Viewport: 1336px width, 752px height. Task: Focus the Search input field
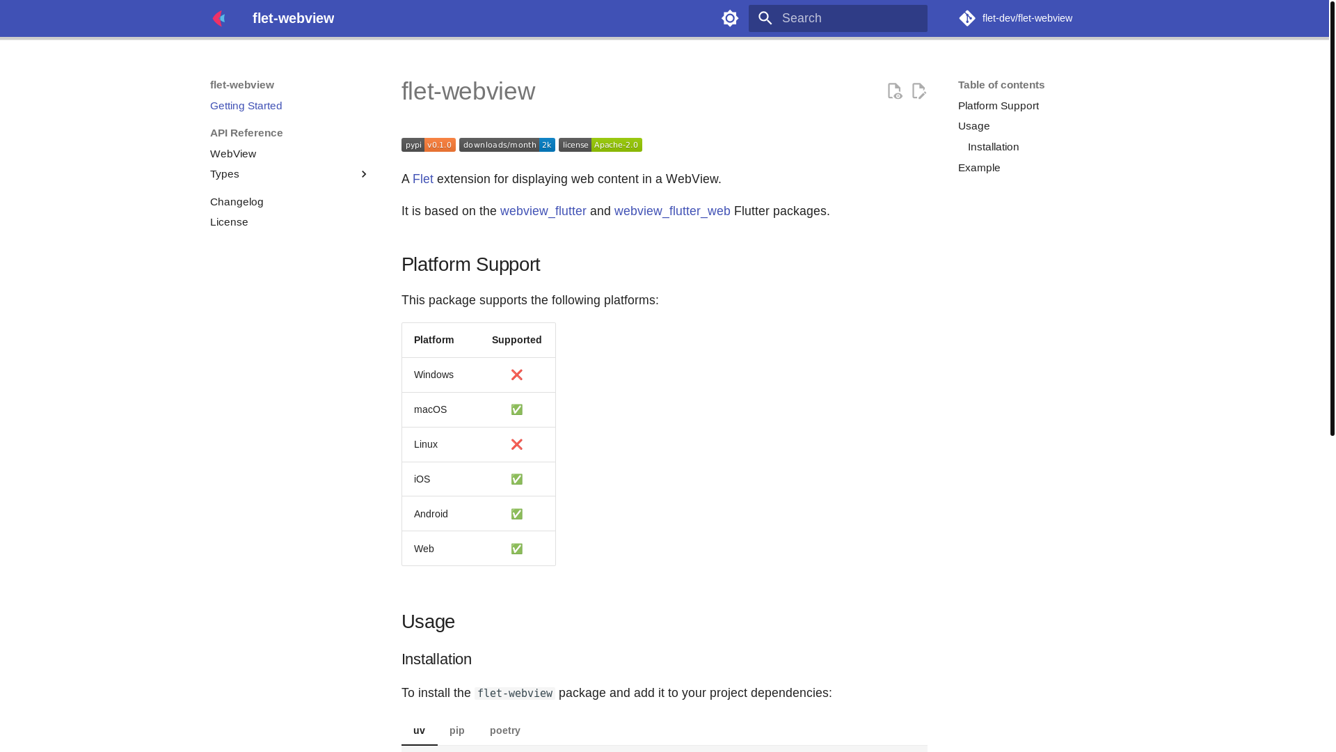(838, 18)
